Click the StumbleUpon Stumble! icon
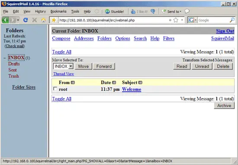The width and height of the screenshot is (238, 165). 107,12
